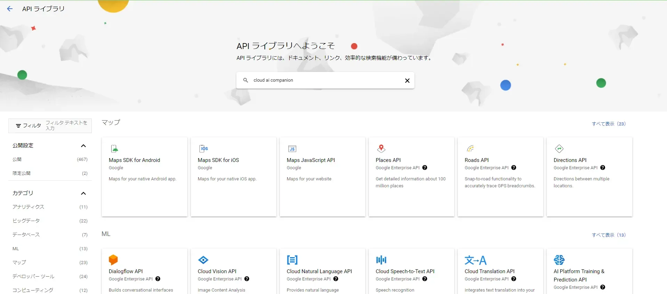Click help icon on Cloud Translation API card

(514, 279)
